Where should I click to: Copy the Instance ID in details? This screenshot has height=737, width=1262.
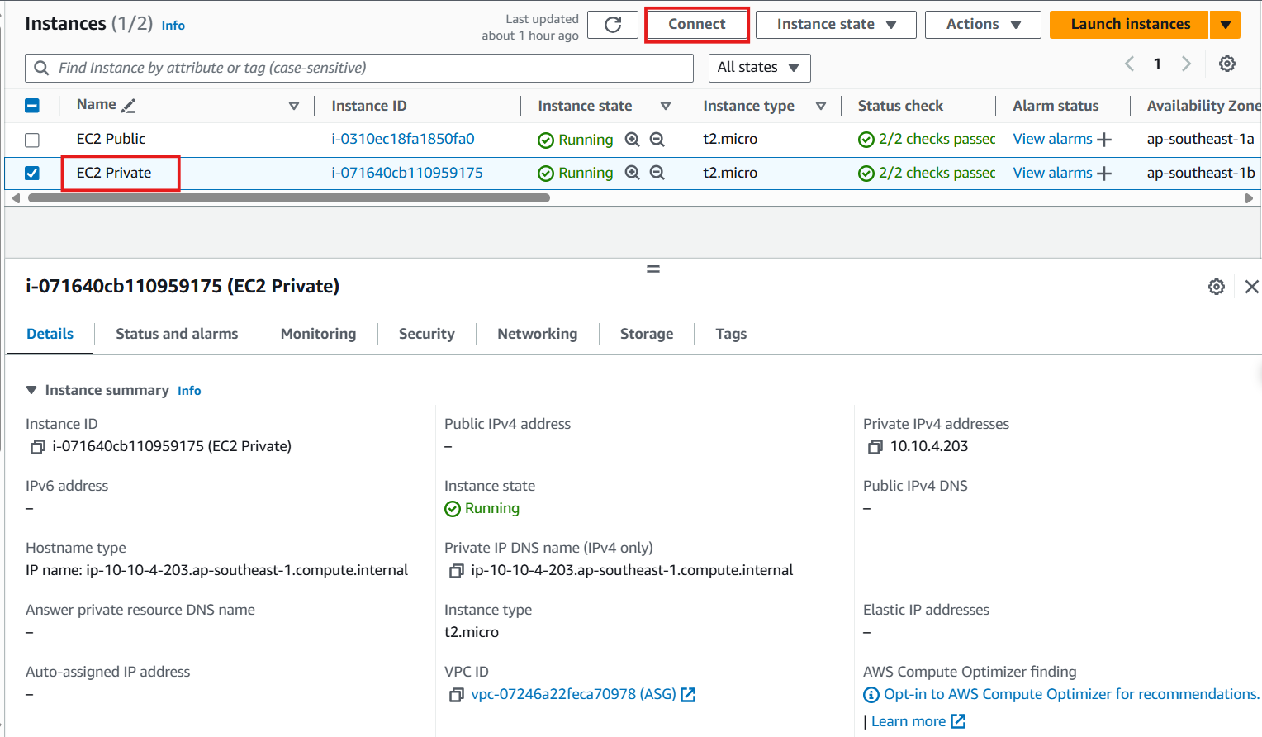coord(37,447)
